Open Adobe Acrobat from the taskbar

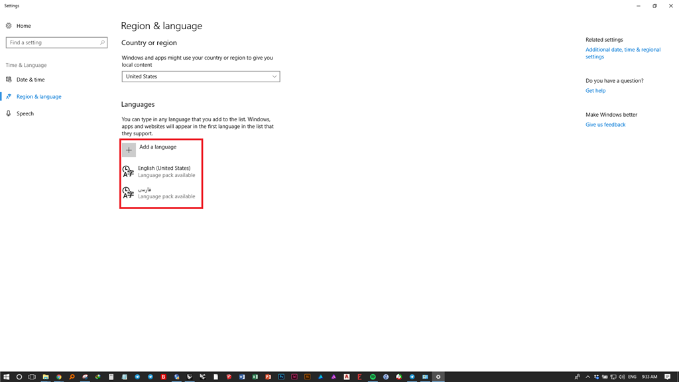pos(346,377)
